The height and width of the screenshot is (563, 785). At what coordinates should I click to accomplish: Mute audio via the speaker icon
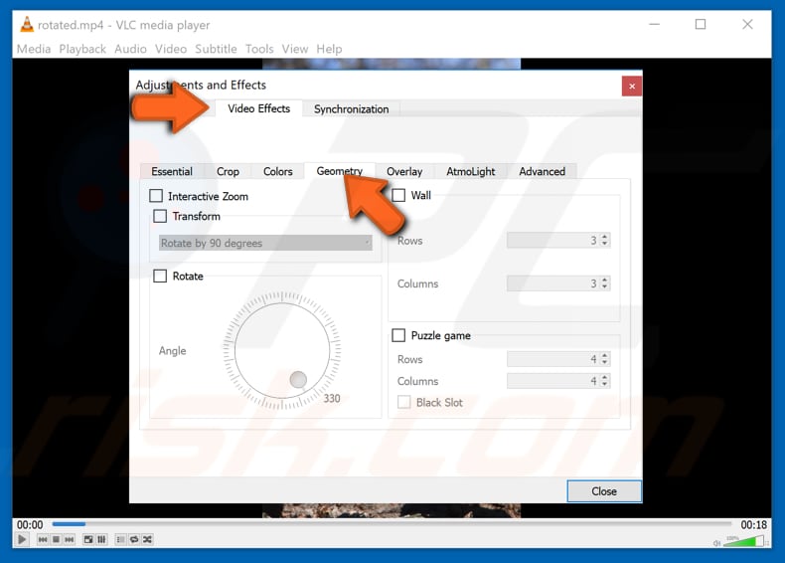tap(716, 543)
